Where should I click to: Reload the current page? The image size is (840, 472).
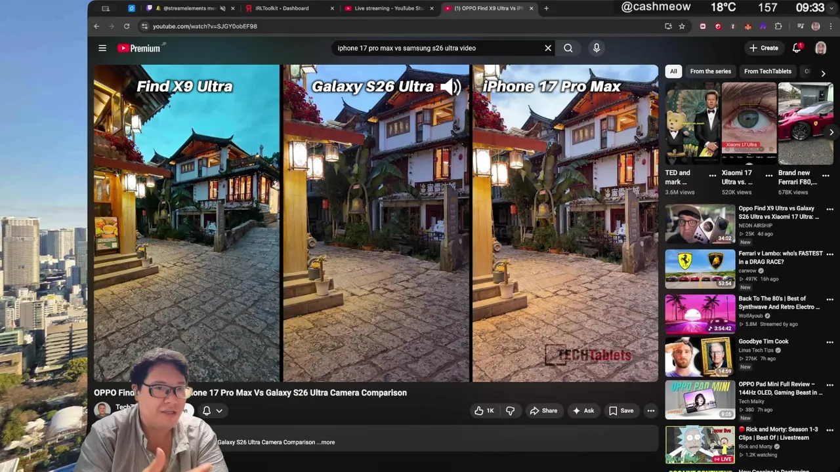tap(127, 26)
